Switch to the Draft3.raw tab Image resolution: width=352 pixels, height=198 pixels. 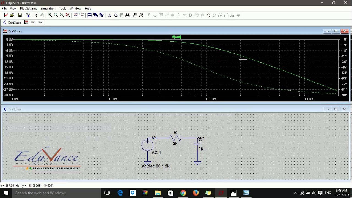pyautogui.click(x=33, y=22)
